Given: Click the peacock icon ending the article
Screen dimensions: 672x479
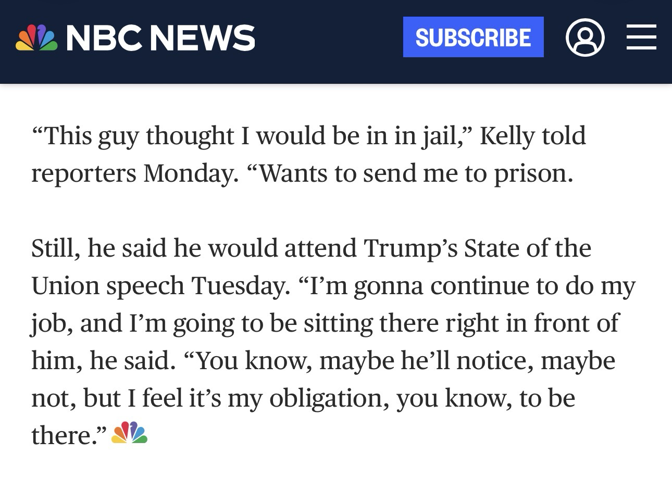Looking at the screenshot, I should [130, 433].
